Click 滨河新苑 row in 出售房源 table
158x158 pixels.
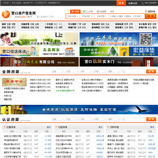coord(11,140)
